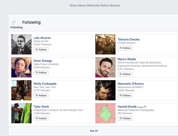Viewport: 178px width, 136px height.
Task: Follow Témoris Grecko
Action: point(125,48)
